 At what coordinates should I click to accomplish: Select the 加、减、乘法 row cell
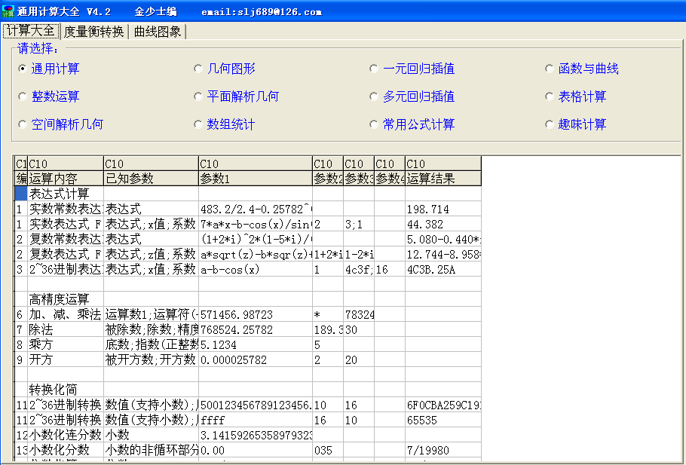coord(66,314)
